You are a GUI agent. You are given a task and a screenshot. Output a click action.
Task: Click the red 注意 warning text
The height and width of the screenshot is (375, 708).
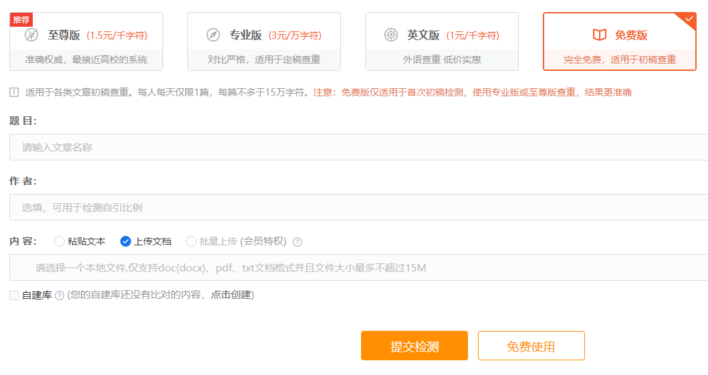pos(472,92)
